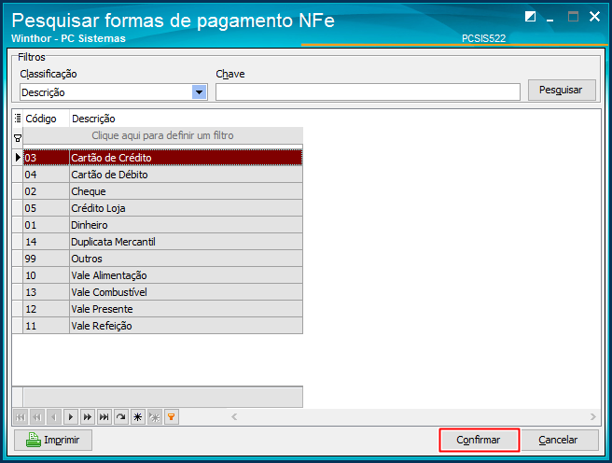The width and height of the screenshot is (612, 463).
Task: Click next page navigator button
Action: [x=88, y=417]
